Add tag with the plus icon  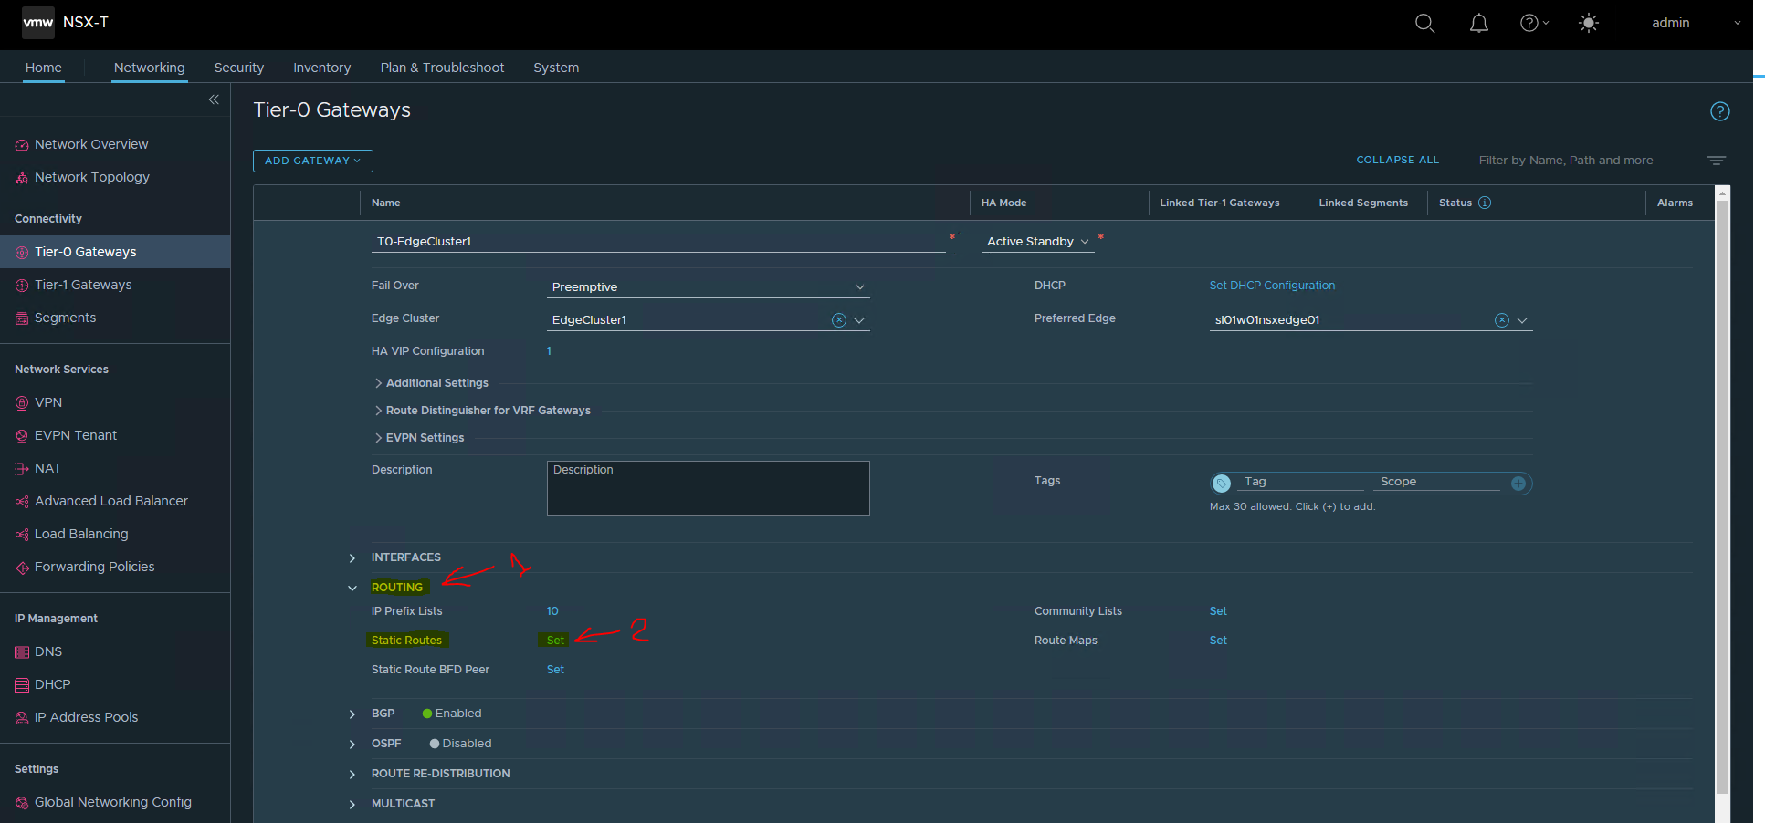tap(1518, 484)
